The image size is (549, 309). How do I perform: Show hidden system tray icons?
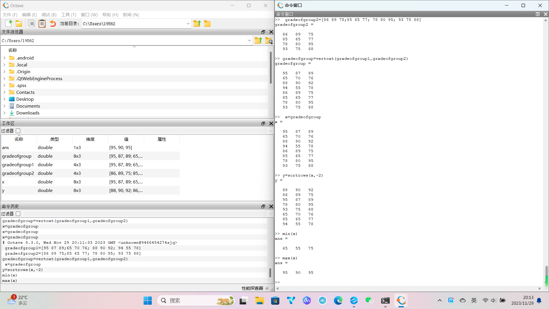coord(440,300)
